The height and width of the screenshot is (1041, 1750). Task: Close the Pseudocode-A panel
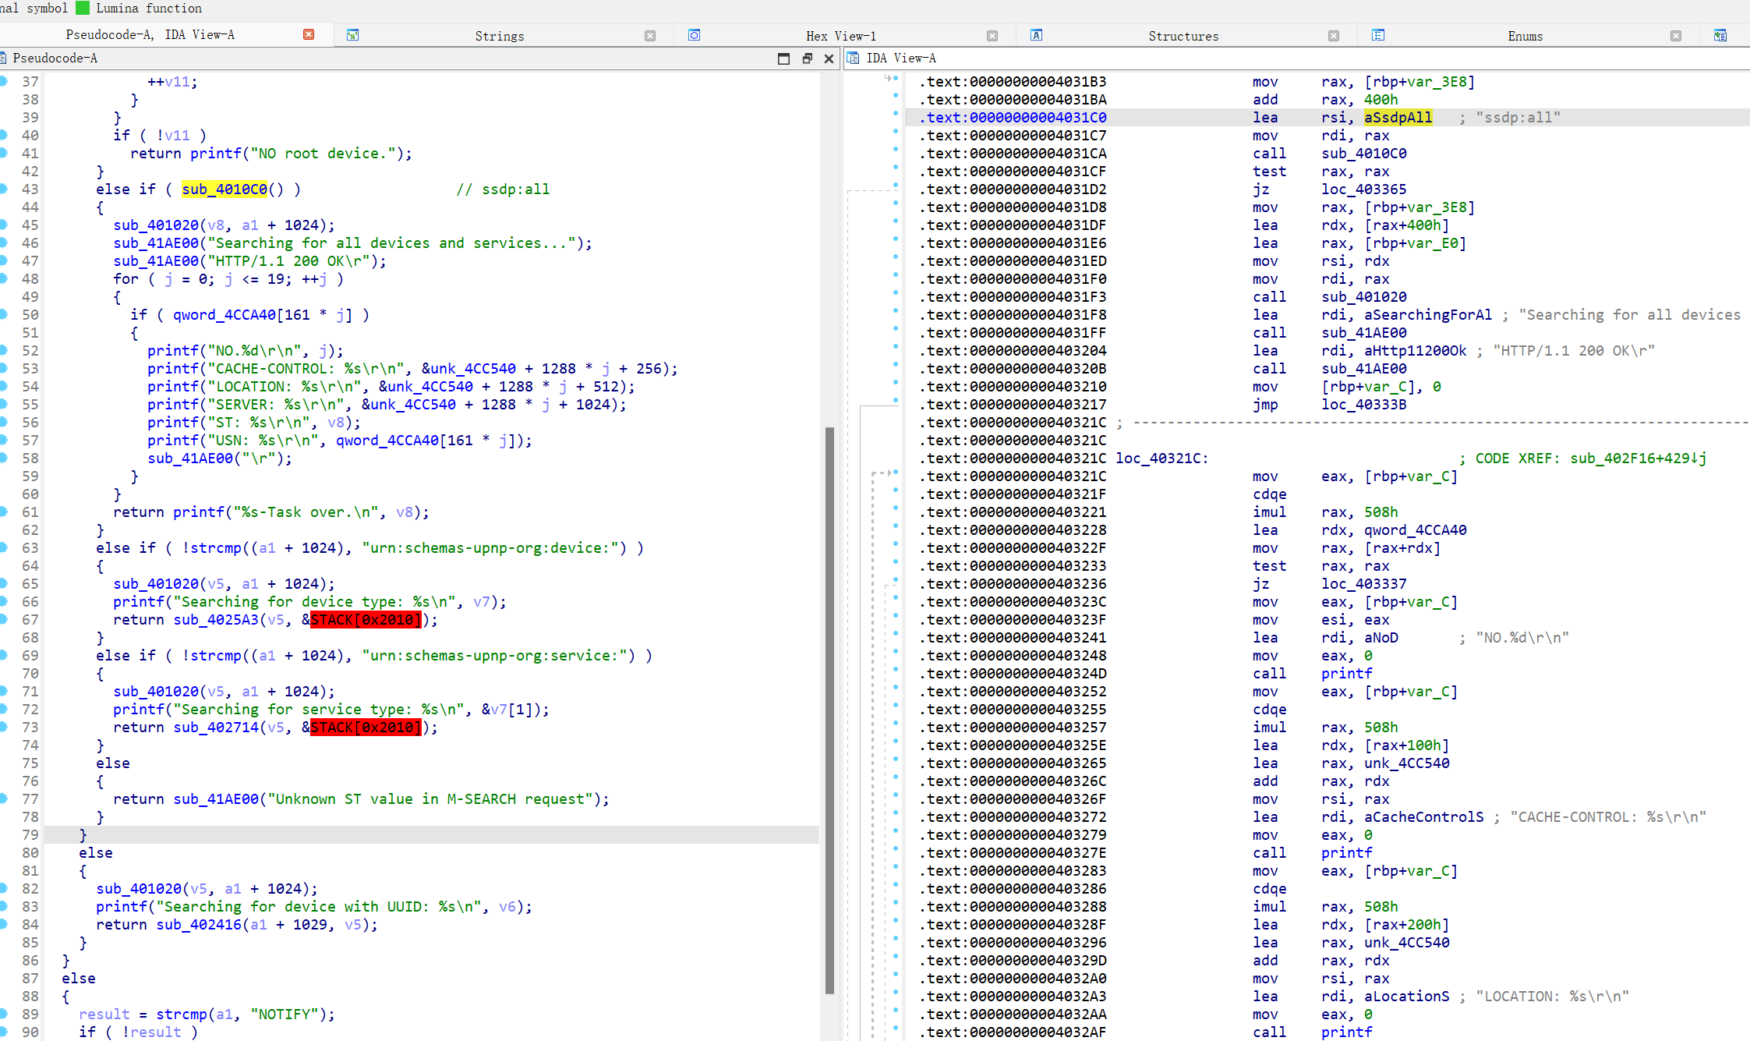[829, 58]
